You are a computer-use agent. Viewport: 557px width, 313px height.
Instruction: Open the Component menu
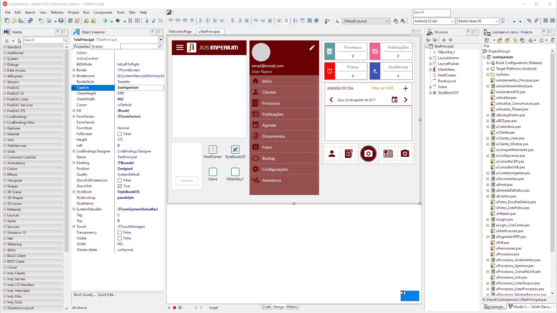[x=103, y=12]
